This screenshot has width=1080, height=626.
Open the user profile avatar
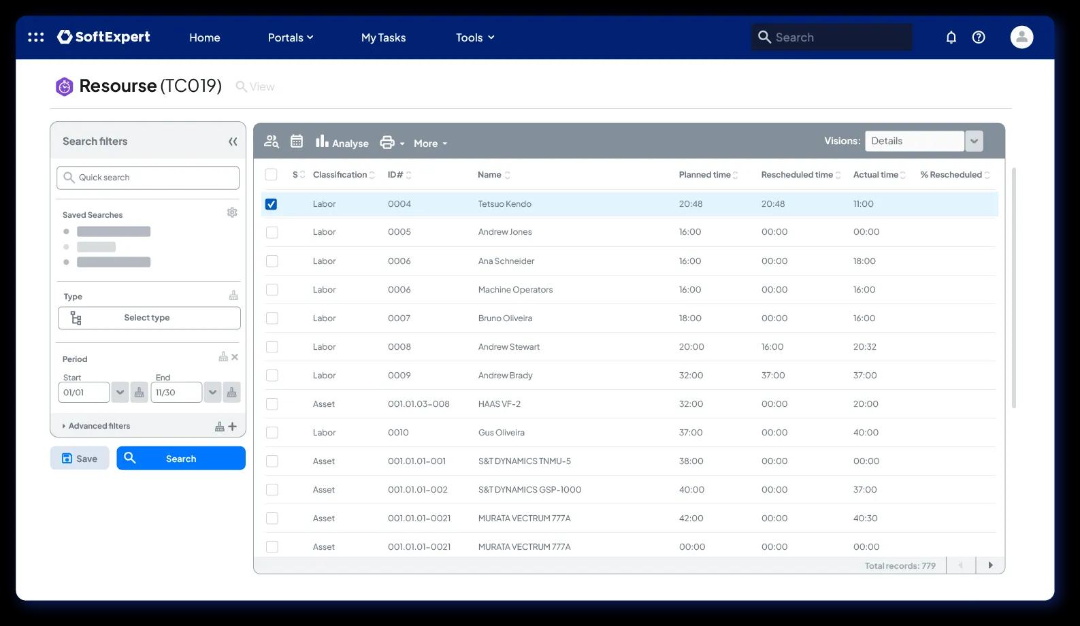(1021, 37)
